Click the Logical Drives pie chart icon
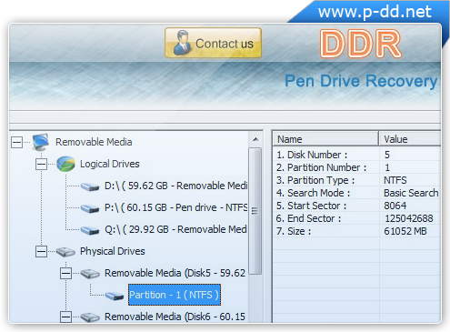Screen dimensions: 450x332 65,164
